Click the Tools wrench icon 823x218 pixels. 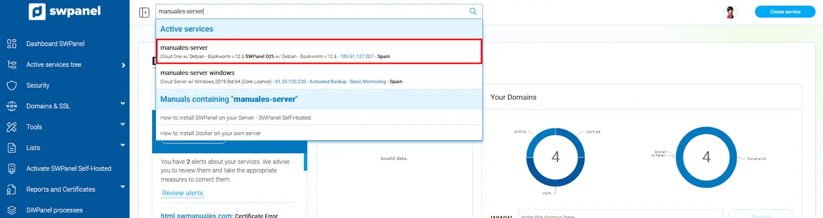coord(12,127)
